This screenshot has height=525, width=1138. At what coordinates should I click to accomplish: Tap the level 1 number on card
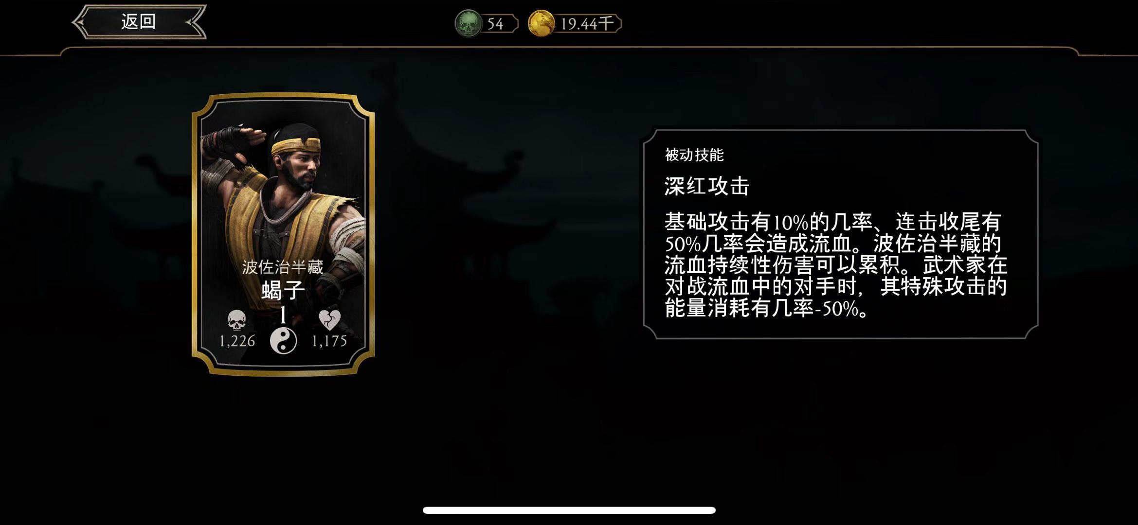[283, 315]
